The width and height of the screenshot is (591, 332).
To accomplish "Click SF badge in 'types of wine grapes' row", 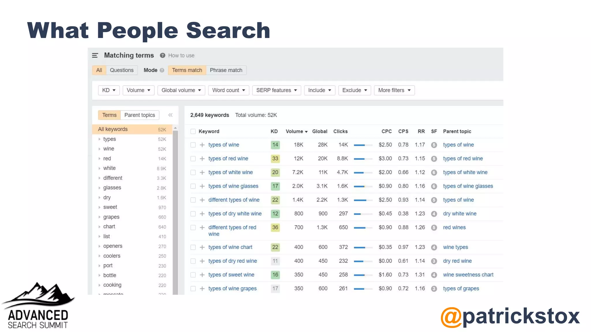I will 434,288.
